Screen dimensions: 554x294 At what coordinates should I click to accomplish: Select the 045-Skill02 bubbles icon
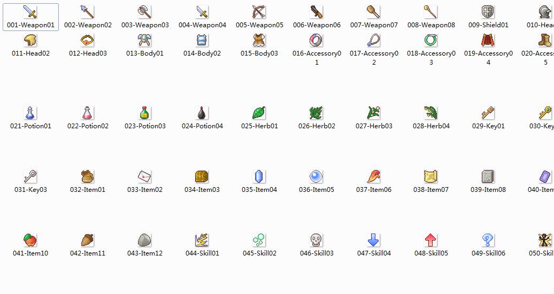[259, 241]
